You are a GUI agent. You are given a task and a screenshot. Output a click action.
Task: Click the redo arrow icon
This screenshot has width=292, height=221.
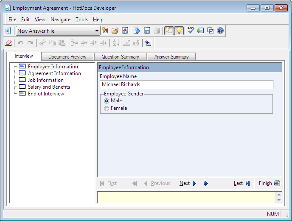click(30, 43)
